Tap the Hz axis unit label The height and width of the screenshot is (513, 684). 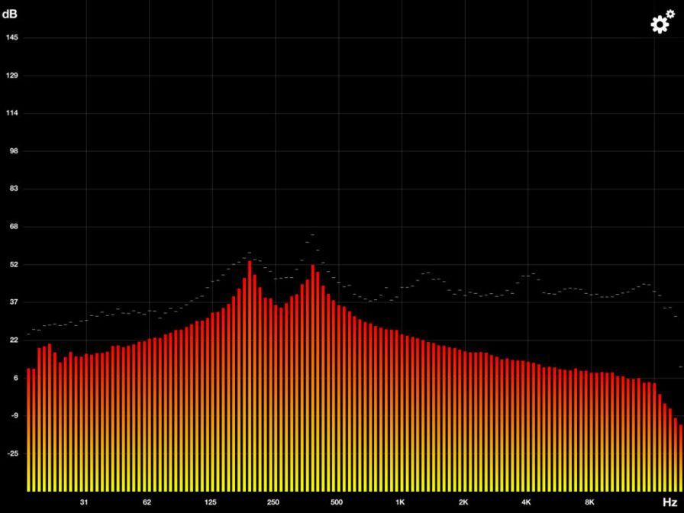point(669,502)
